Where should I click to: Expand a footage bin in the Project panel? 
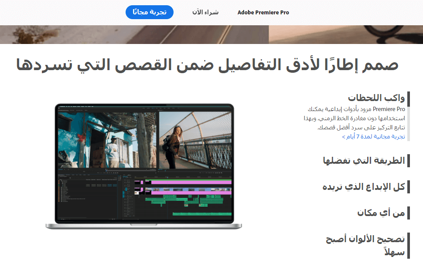click(61, 187)
